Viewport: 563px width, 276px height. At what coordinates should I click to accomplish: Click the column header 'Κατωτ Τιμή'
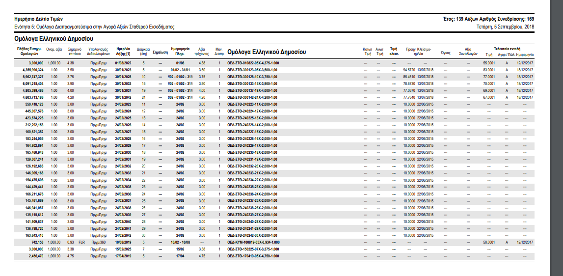coord(367,52)
